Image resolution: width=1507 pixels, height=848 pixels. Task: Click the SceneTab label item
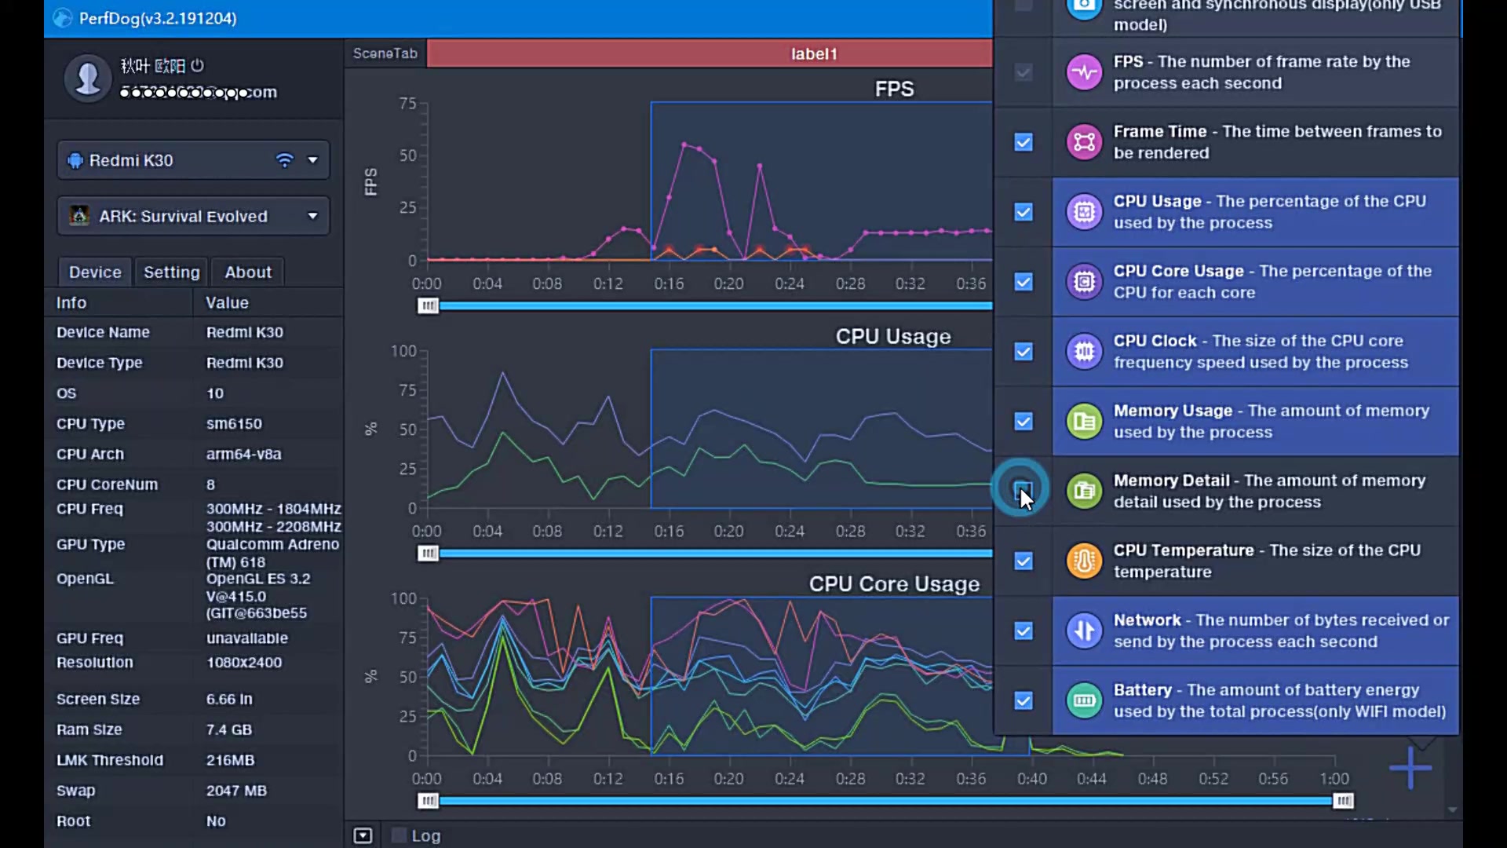pos(384,53)
